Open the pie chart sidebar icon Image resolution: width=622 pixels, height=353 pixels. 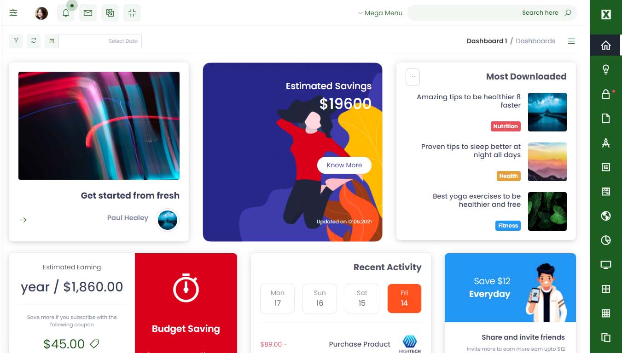point(606,240)
